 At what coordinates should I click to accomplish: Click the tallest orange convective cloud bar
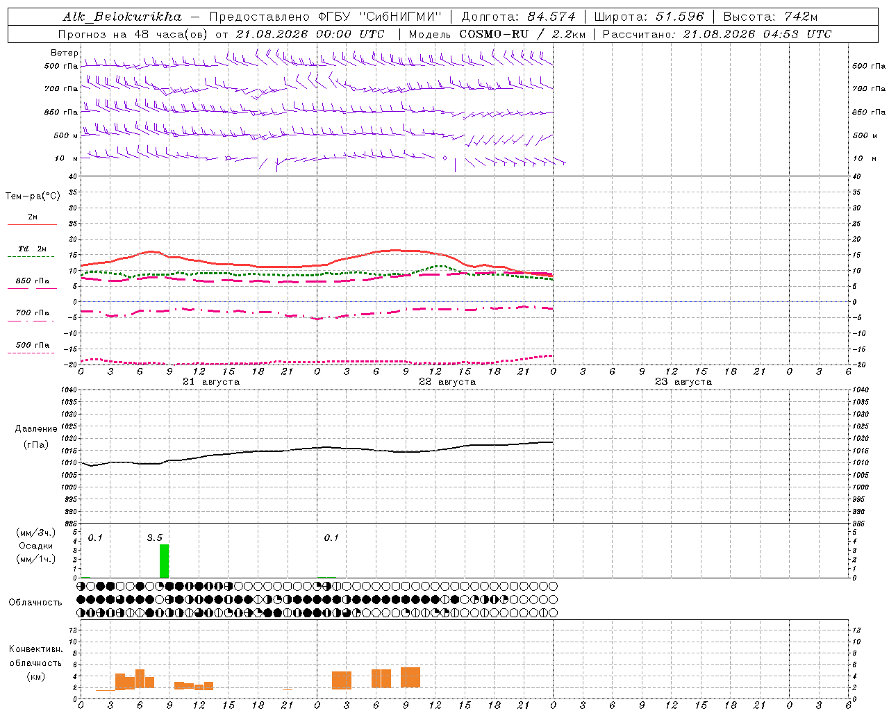(410, 678)
